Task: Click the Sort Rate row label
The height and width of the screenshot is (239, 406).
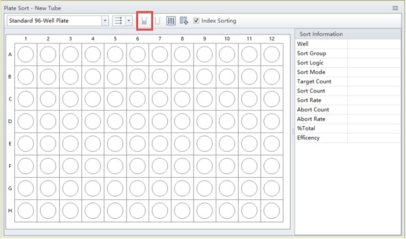Action: pyautogui.click(x=309, y=100)
